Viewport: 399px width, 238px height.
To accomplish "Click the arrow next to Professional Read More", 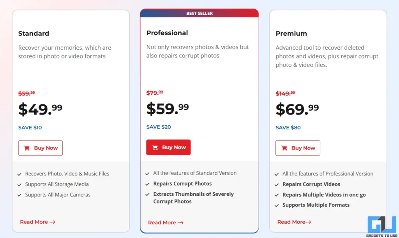I will pos(180,223).
